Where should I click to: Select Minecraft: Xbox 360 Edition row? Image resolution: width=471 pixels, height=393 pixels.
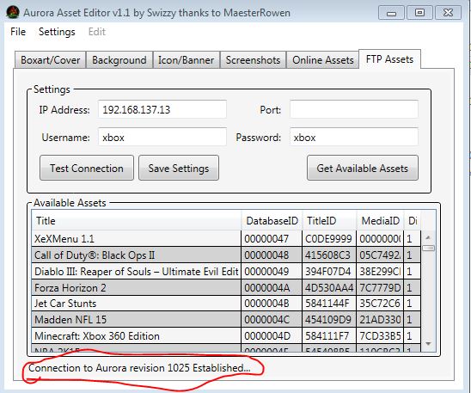click(226, 335)
